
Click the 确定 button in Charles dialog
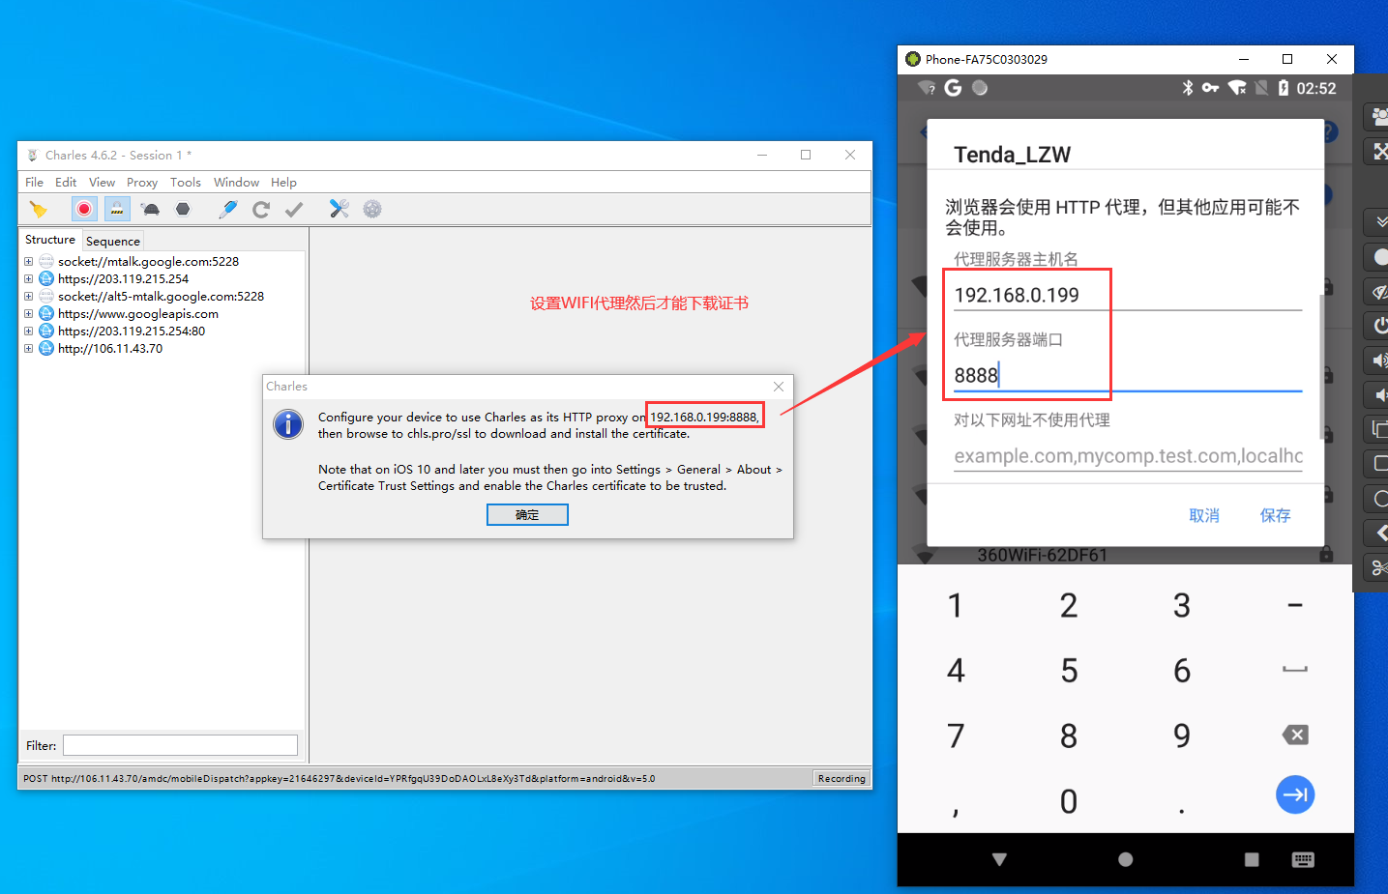point(527,515)
